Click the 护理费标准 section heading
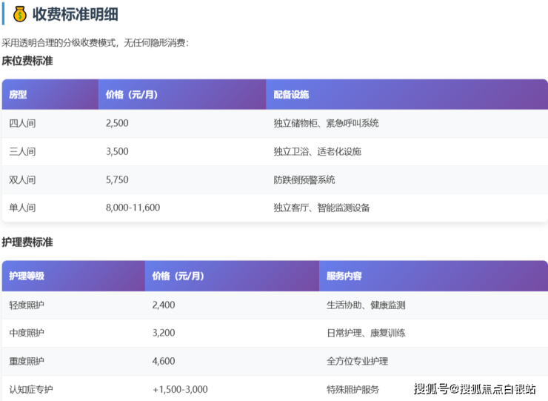Viewport: 548px width, 401px height. [27, 242]
